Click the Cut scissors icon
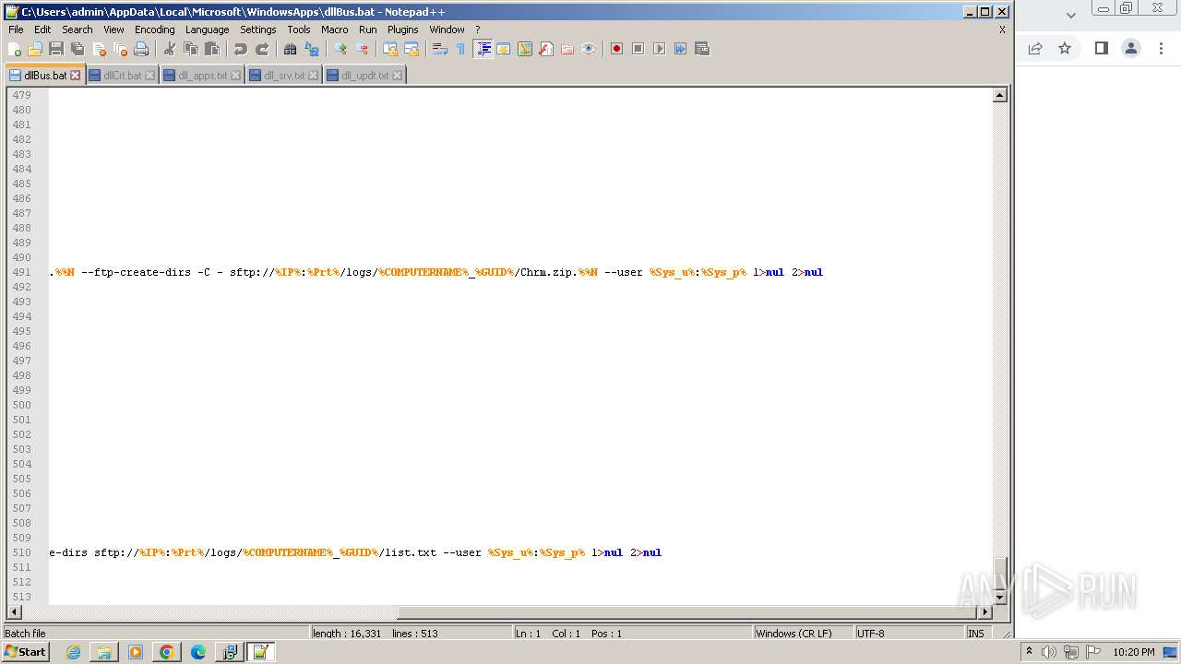Screen dimensions: 1181x664 coord(170,49)
